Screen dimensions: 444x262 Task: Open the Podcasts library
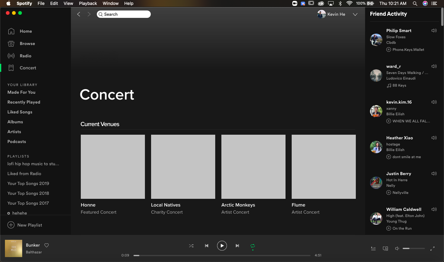click(17, 141)
